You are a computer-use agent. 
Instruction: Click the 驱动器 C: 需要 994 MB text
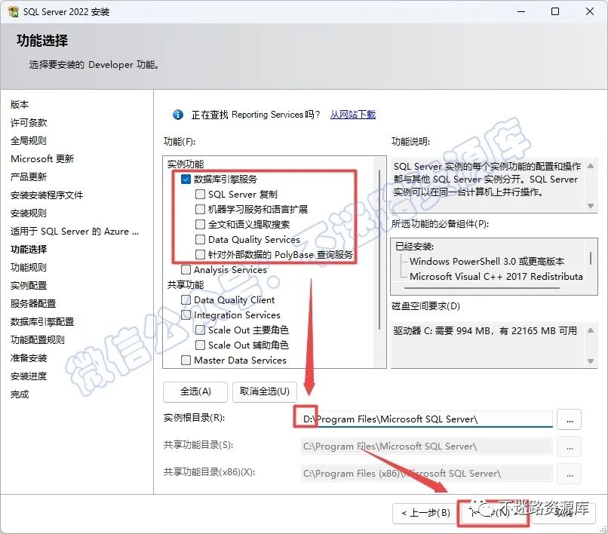[485, 331]
